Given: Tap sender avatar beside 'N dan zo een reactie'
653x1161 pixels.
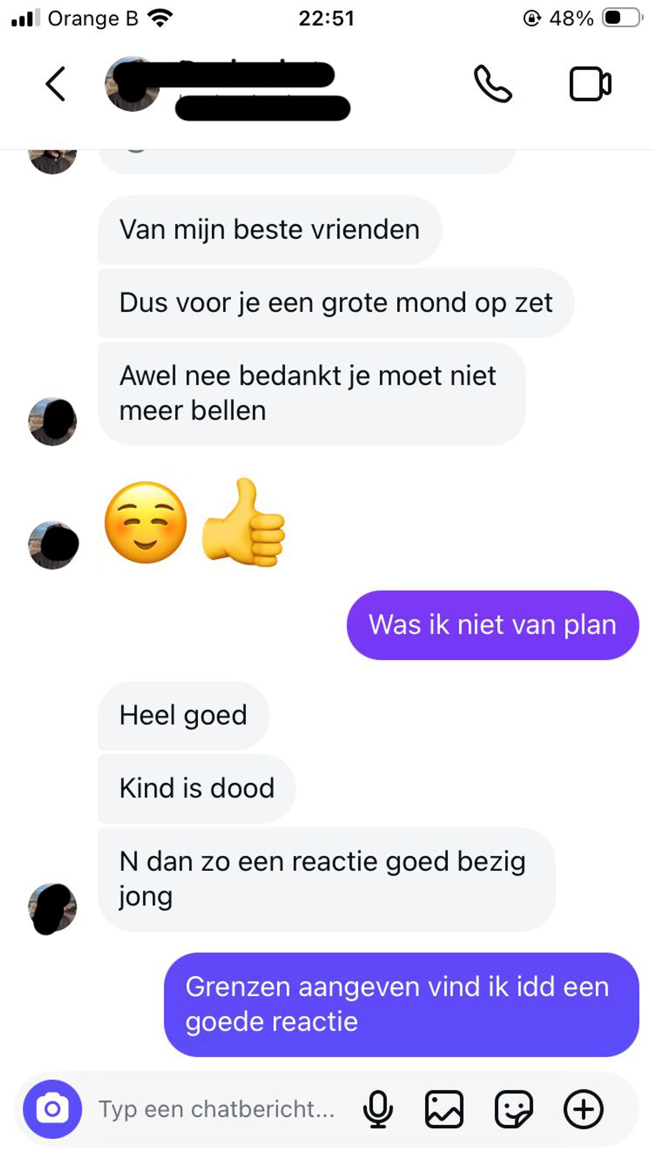Looking at the screenshot, I should tap(53, 909).
